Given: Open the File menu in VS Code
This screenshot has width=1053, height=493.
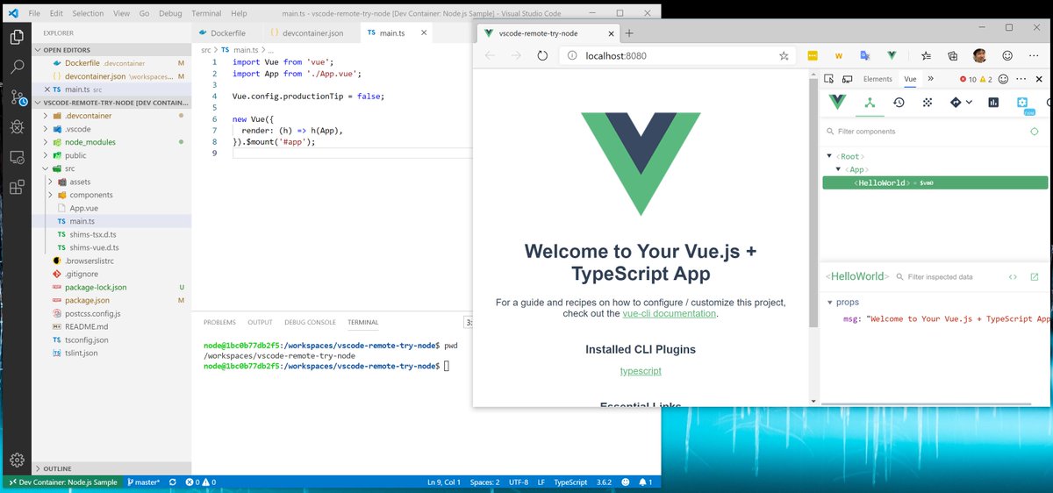Looking at the screenshot, I should (x=33, y=14).
